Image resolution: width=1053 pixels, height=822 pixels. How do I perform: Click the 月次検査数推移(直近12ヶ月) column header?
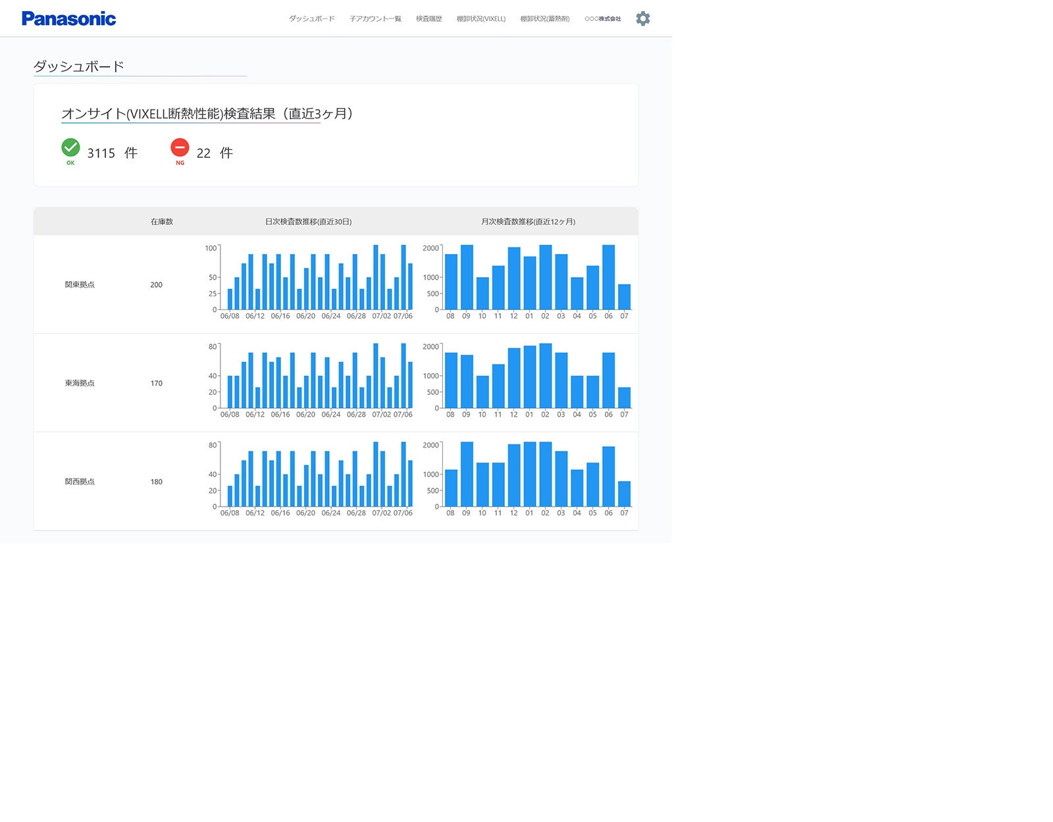pyautogui.click(x=528, y=222)
